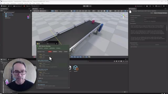Switch to the Console tab
This screenshot has width=168, height=94.
point(11,59)
